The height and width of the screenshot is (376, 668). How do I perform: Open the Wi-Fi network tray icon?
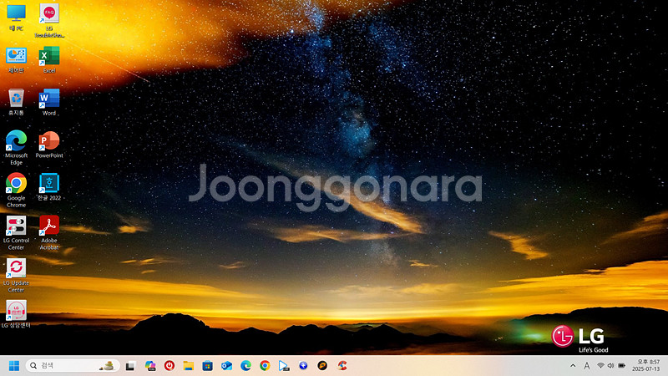(600, 366)
